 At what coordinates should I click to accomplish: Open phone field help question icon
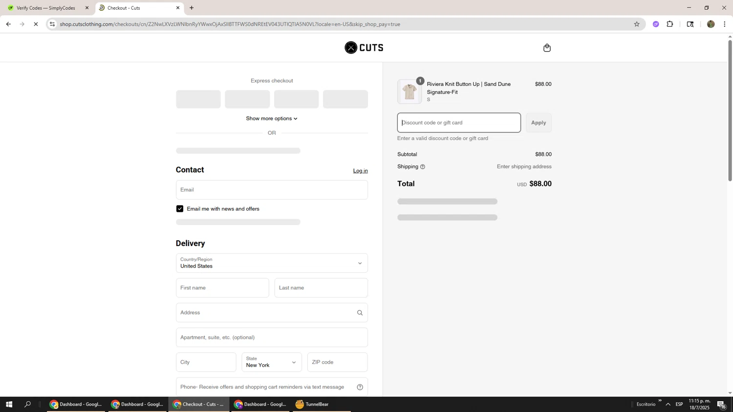click(x=360, y=387)
